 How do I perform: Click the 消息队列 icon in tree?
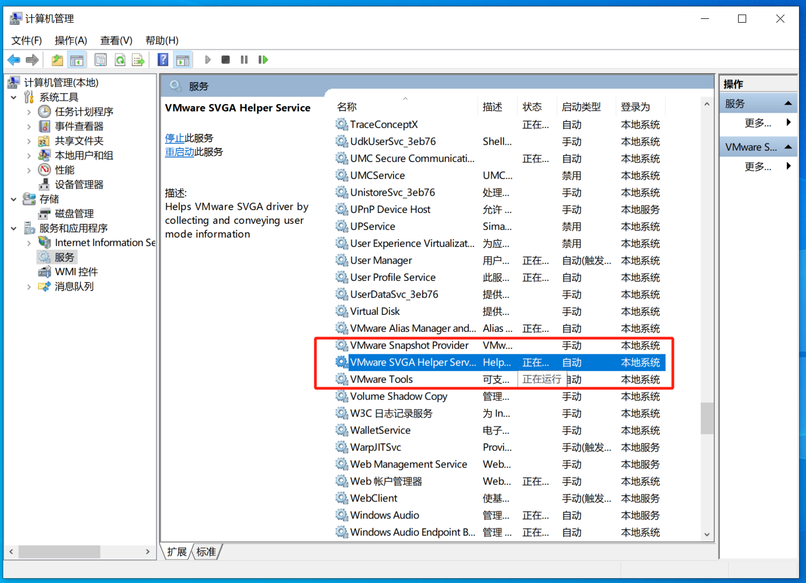44,286
